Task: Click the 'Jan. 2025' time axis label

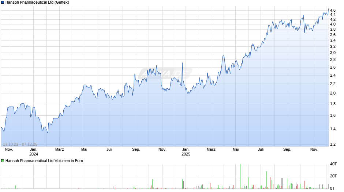Action: 186,152
